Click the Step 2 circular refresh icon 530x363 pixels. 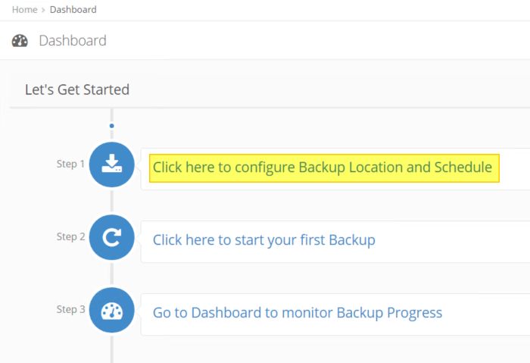[x=111, y=237]
